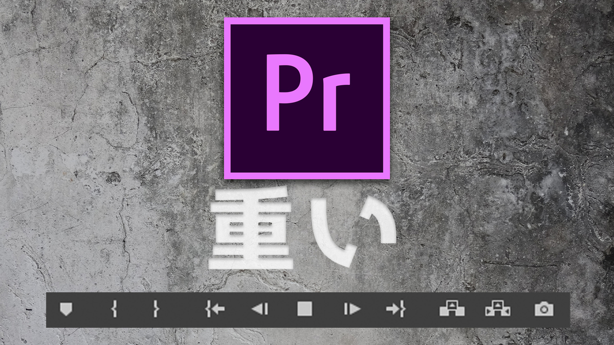The height and width of the screenshot is (345, 614).
Task: Click the 重い heading text
Action: point(303,227)
